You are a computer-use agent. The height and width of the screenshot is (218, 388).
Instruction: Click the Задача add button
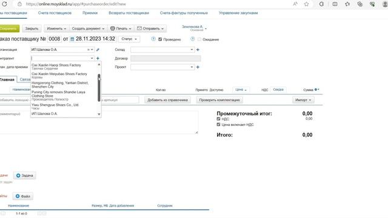pos(24,176)
